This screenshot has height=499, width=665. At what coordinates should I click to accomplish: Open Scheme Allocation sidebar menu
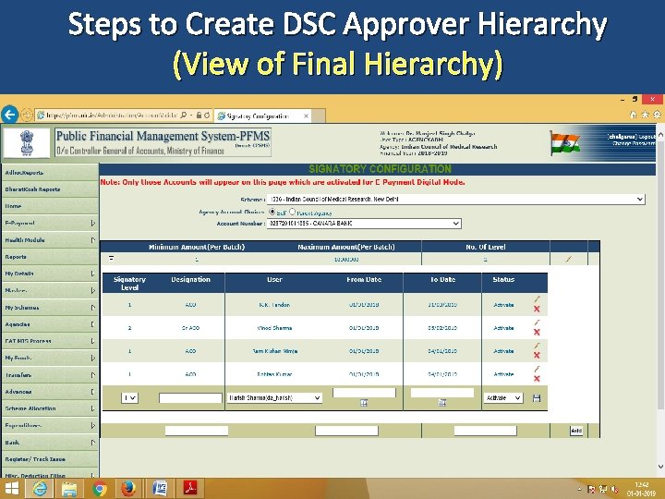pos(50,408)
